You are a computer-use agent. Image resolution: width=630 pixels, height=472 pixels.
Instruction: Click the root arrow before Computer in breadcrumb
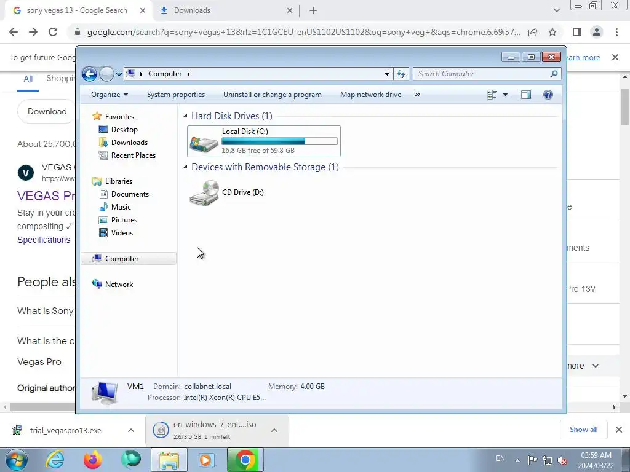point(141,74)
